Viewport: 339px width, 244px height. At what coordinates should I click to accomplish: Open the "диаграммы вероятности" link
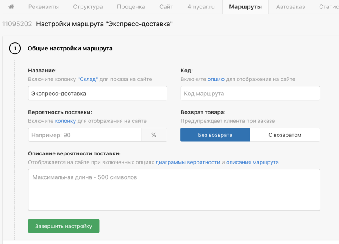(x=188, y=162)
